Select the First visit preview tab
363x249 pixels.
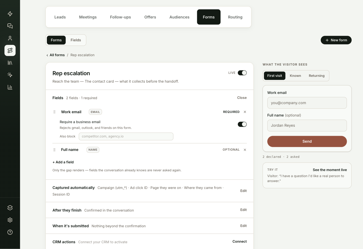[x=275, y=76]
